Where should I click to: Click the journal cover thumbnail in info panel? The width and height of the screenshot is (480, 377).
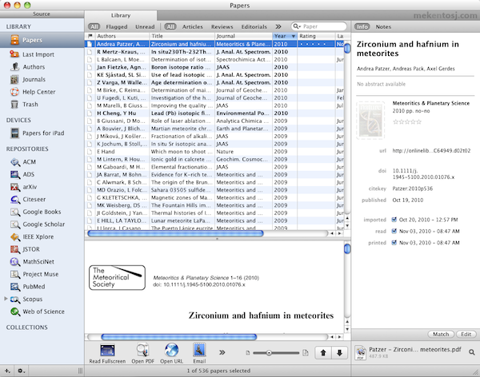pos(370,120)
